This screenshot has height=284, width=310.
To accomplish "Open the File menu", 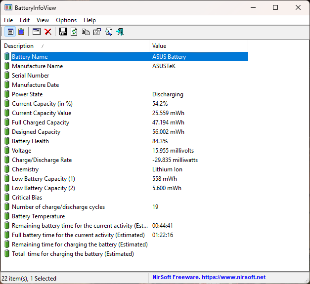I will (8, 20).
